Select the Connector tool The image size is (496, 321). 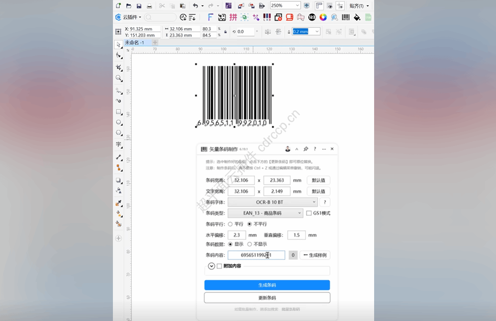tap(119, 167)
